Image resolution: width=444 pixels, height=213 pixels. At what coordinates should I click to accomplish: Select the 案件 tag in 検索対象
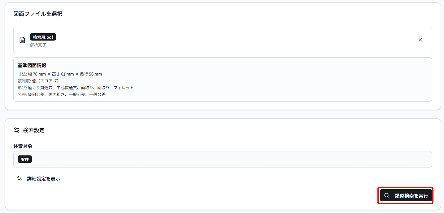(25, 159)
